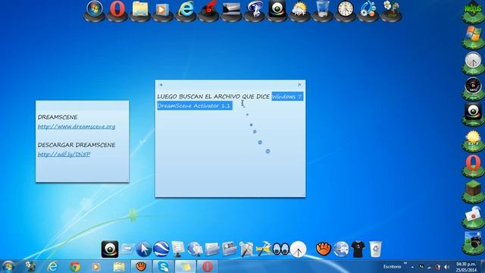Add a new sticky note with plus button
The width and height of the screenshot is (485, 273).
pos(161,84)
